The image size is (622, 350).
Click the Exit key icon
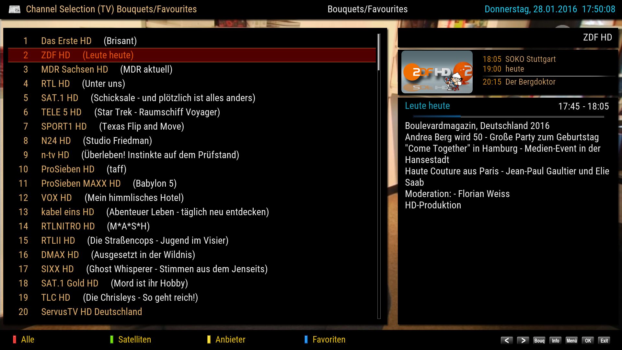(604, 340)
